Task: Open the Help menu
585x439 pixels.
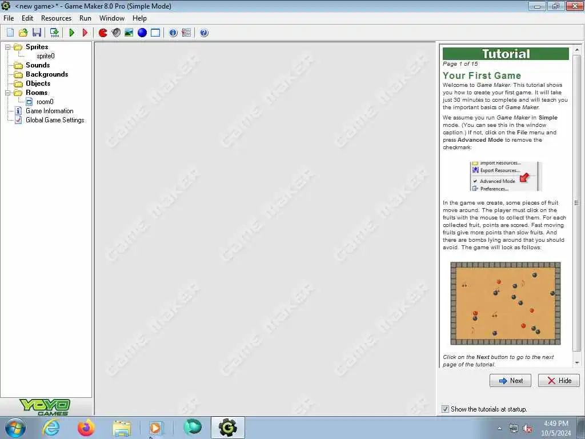Action: [139, 18]
